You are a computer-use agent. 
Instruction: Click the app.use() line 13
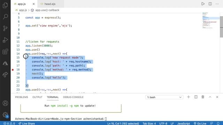32,50
